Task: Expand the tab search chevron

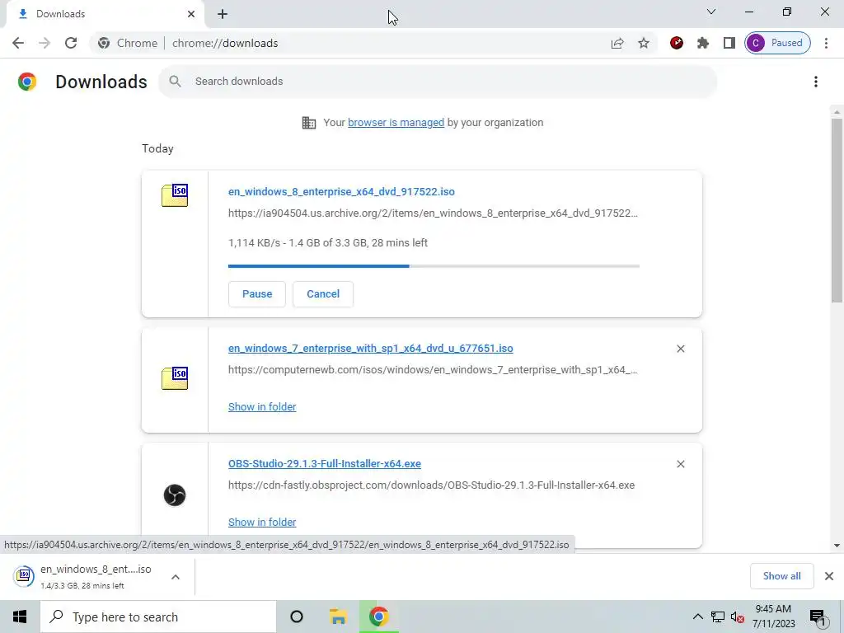Action: (x=711, y=12)
